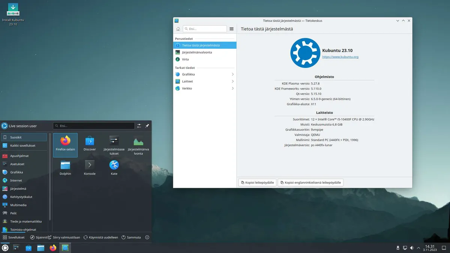Open Konsole terminal in launcher favorites

90,168
